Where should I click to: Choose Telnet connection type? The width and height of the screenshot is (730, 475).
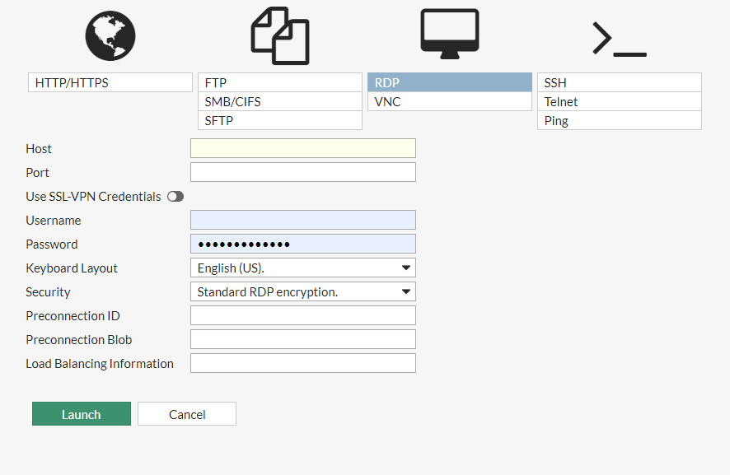[619, 102]
